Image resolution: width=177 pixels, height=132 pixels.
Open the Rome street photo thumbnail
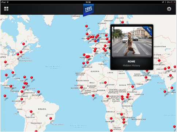tap(132, 42)
